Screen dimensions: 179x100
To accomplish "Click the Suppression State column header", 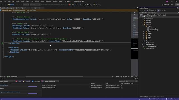I will (x=129, y=84).
